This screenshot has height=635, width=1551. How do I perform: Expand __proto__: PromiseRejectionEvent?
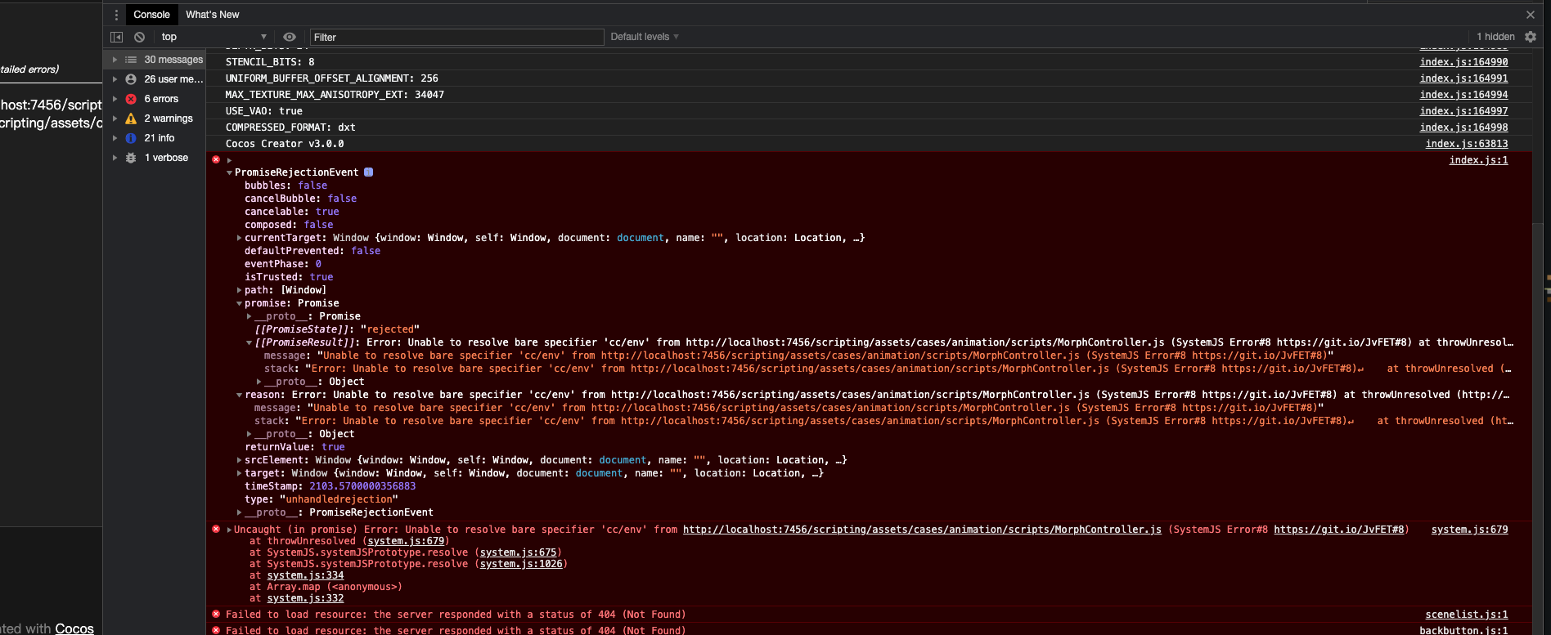(x=239, y=512)
